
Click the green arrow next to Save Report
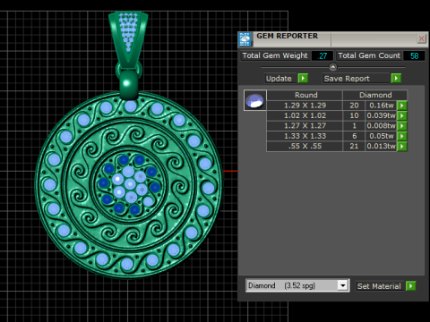tap(396, 78)
